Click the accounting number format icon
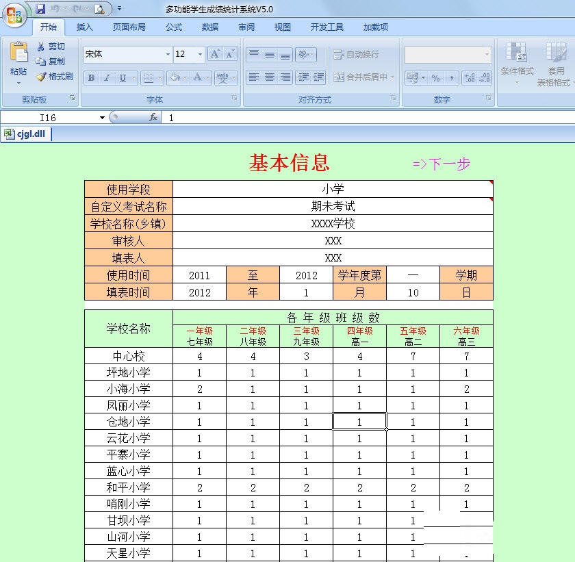 tap(413, 78)
